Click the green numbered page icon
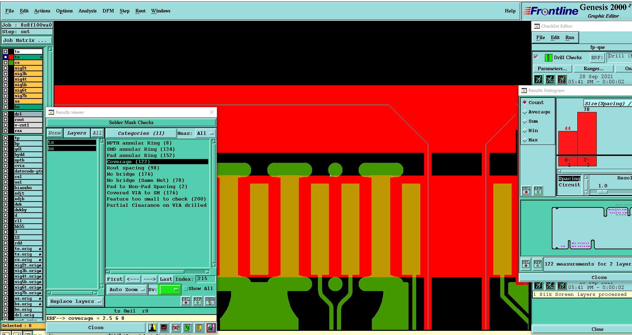This screenshot has width=632, height=335. tap(187, 327)
